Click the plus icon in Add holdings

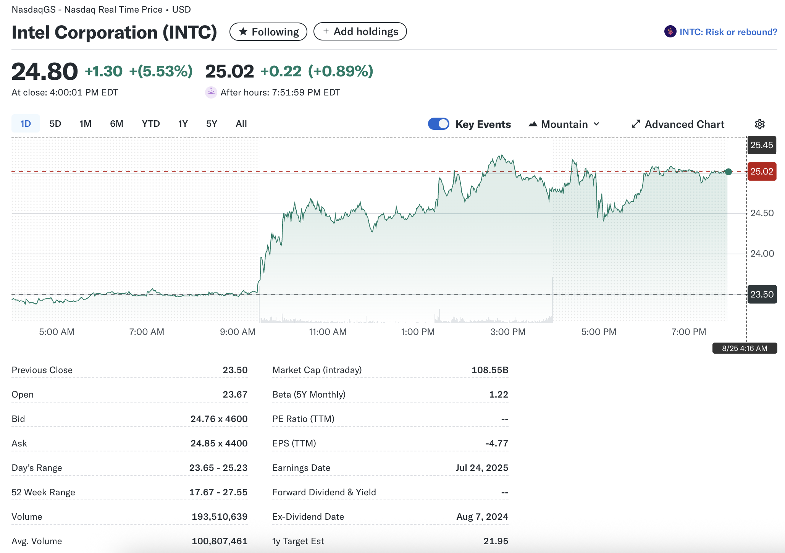pos(326,31)
